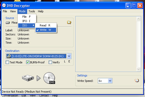145x97 pixels.
Task: Enable the Verify checkbox
Action: [x=50, y=62]
